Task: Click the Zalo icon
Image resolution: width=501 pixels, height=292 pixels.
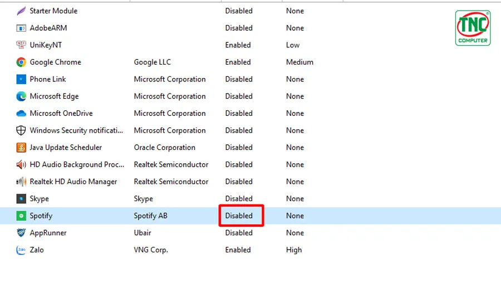Action: pyautogui.click(x=21, y=250)
